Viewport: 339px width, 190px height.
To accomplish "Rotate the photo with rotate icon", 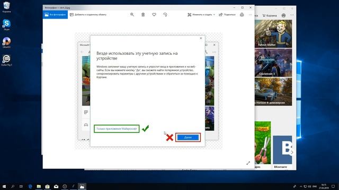I will point(165,15).
